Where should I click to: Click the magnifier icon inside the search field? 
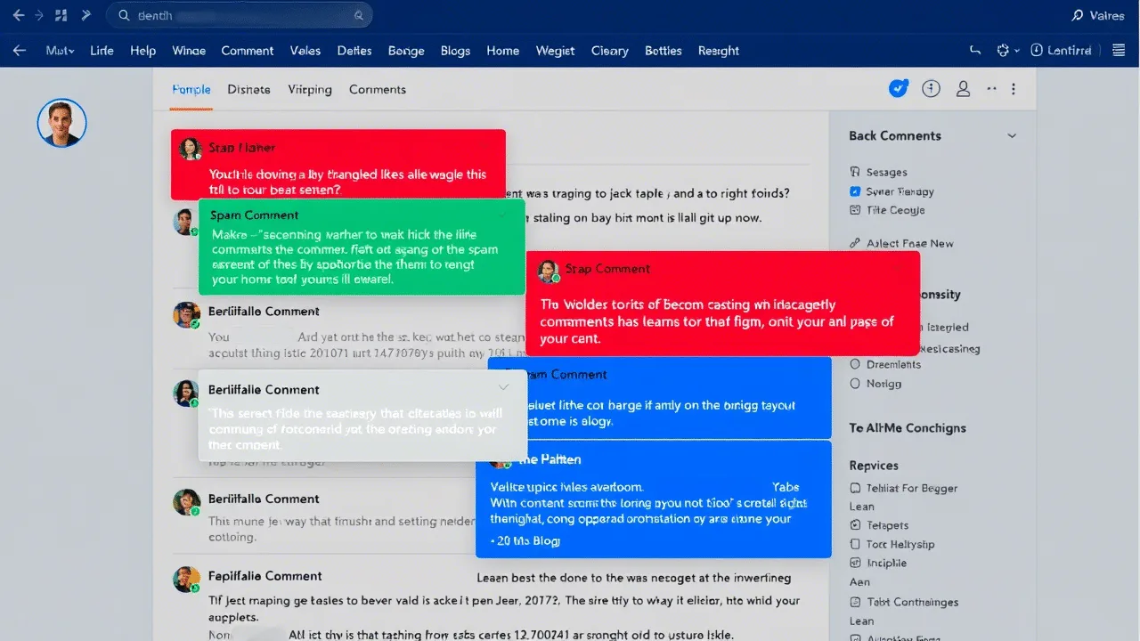tap(359, 16)
